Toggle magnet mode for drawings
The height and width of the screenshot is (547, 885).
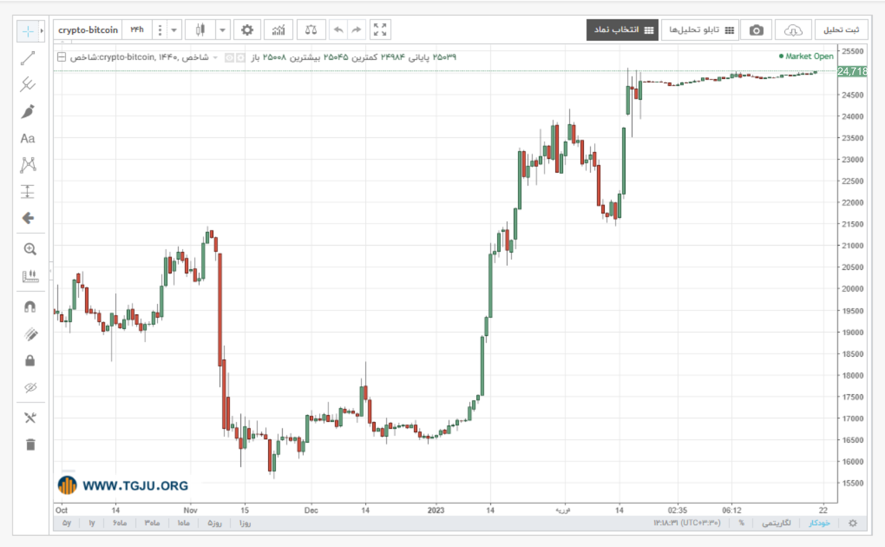(x=30, y=307)
